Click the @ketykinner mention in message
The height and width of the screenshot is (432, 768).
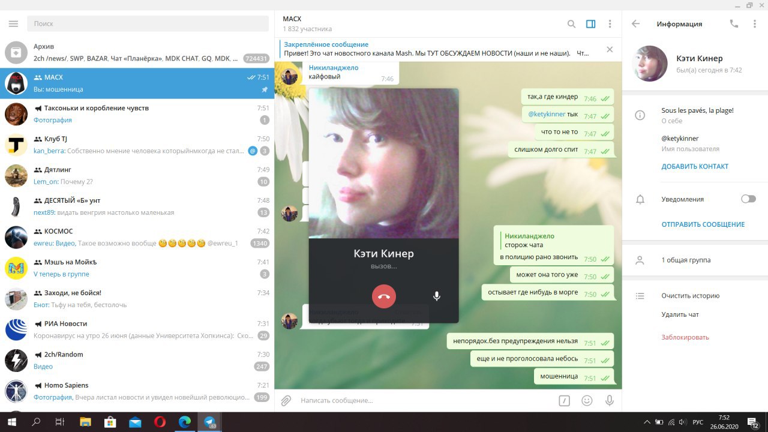click(x=547, y=114)
